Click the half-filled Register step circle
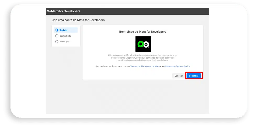The width and height of the screenshot is (259, 130). [x=57, y=30]
